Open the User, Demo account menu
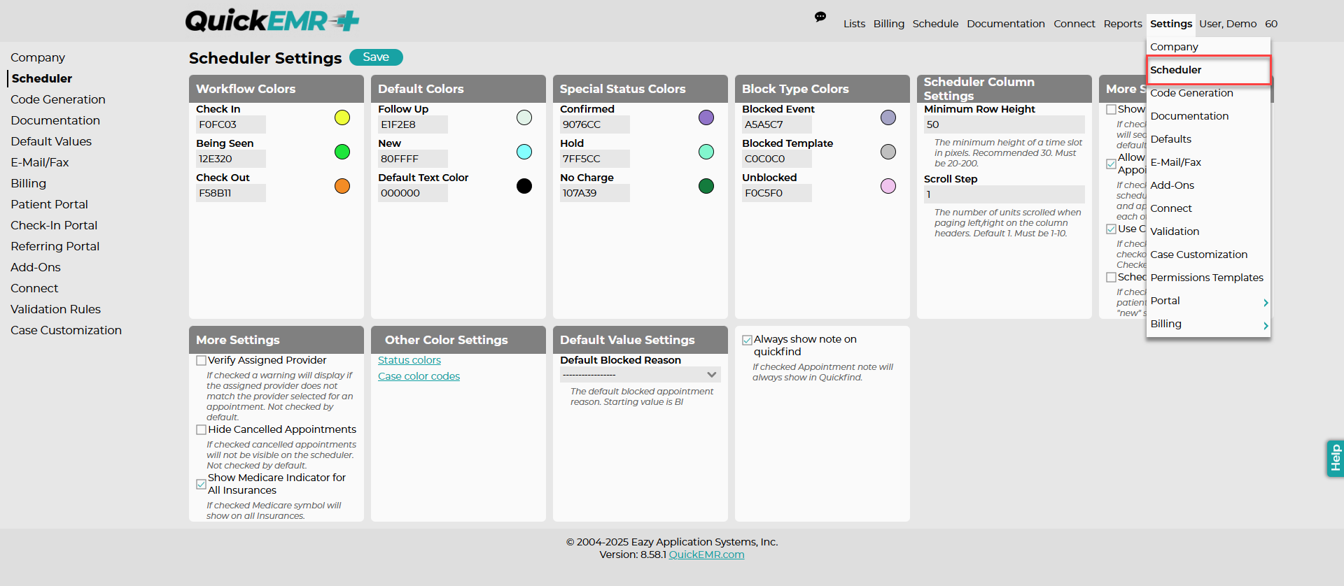This screenshot has width=1344, height=586. (x=1228, y=24)
